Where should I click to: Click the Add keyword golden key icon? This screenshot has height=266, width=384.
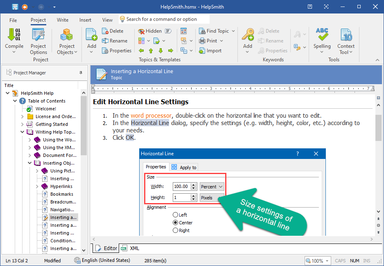click(x=248, y=34)
